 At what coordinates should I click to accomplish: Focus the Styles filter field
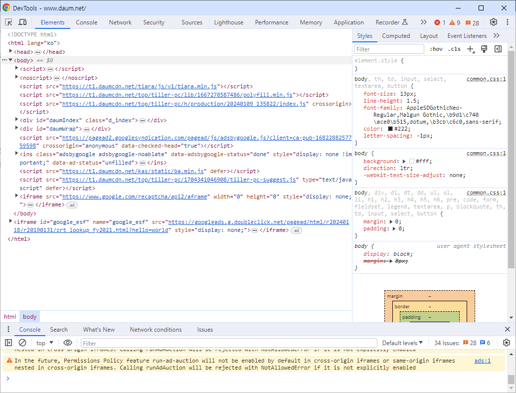[389, 49]
